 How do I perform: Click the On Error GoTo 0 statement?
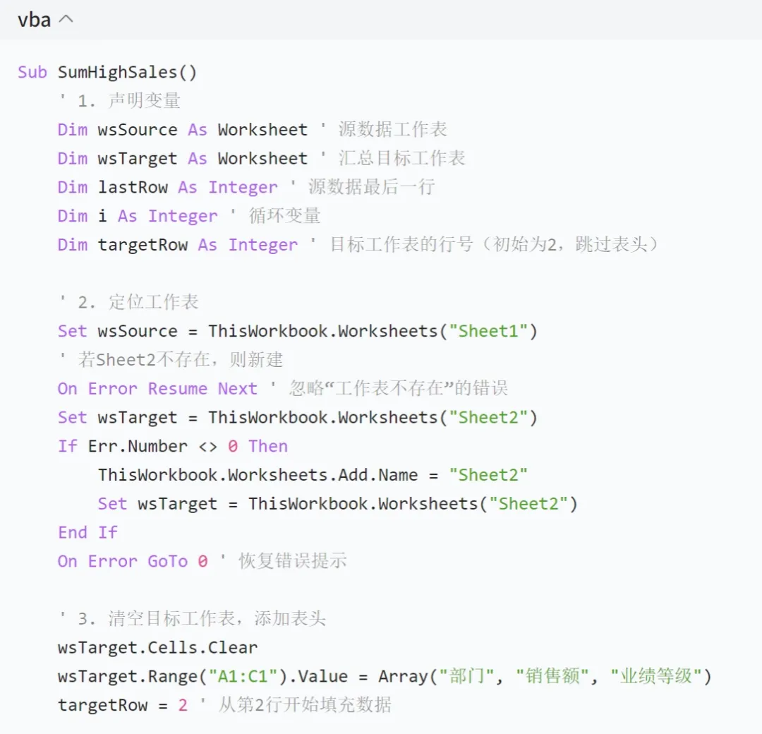coord(133,561)
